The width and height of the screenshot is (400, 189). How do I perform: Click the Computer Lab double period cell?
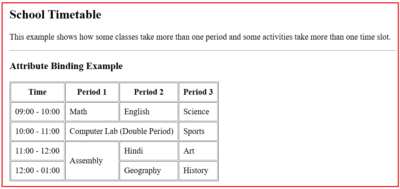point(121,131)
